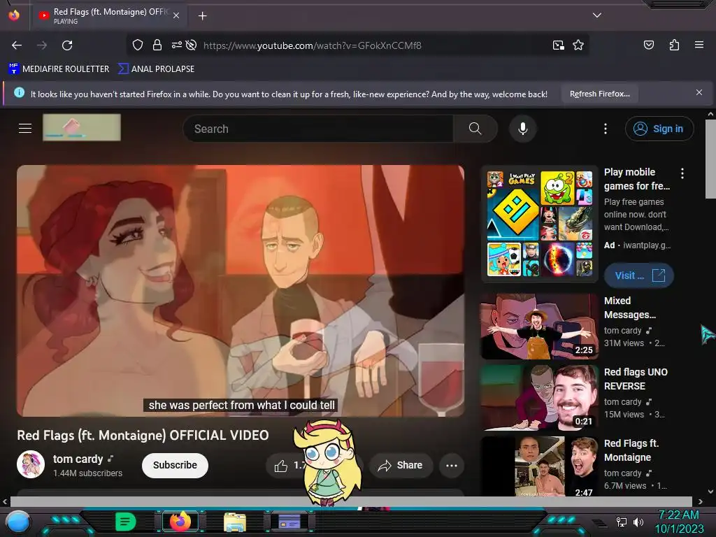716x537 pixels.
Task: Dismiss the Firefox refresh notification bar
Action: 699,93
